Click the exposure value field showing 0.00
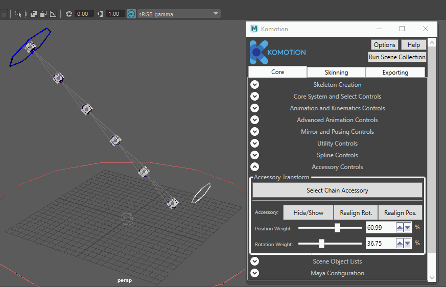446x287 pixels. pos(83,14)
